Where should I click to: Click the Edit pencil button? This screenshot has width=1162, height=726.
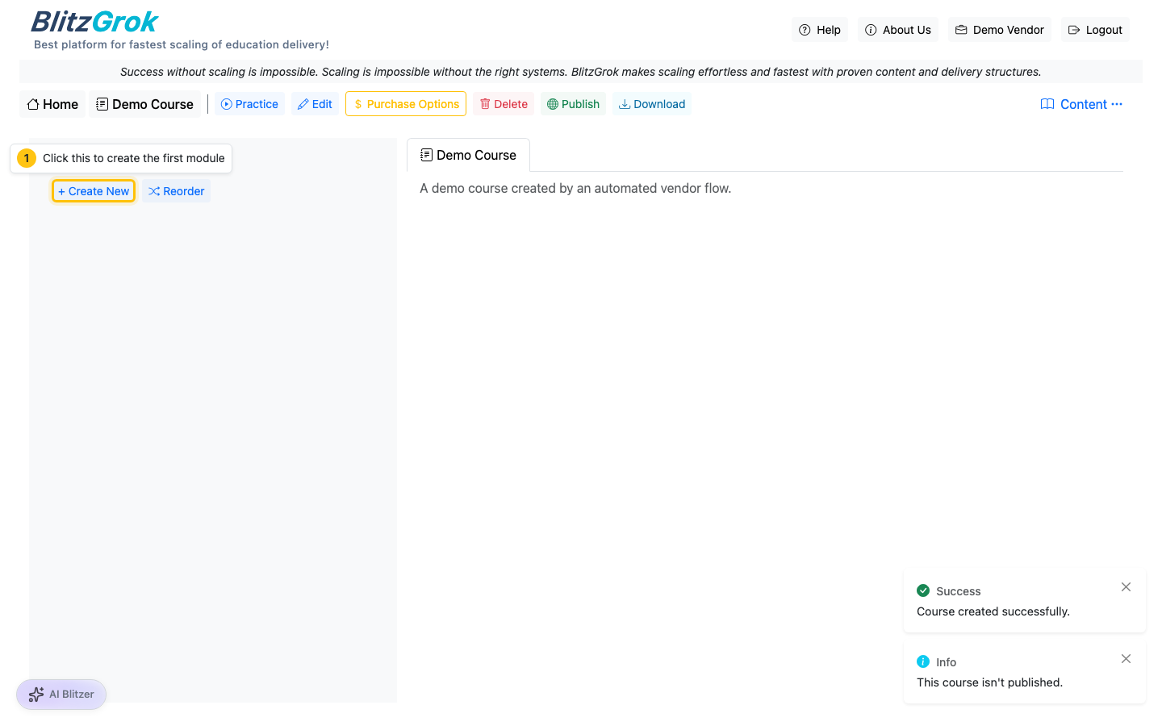coord(315,104)
